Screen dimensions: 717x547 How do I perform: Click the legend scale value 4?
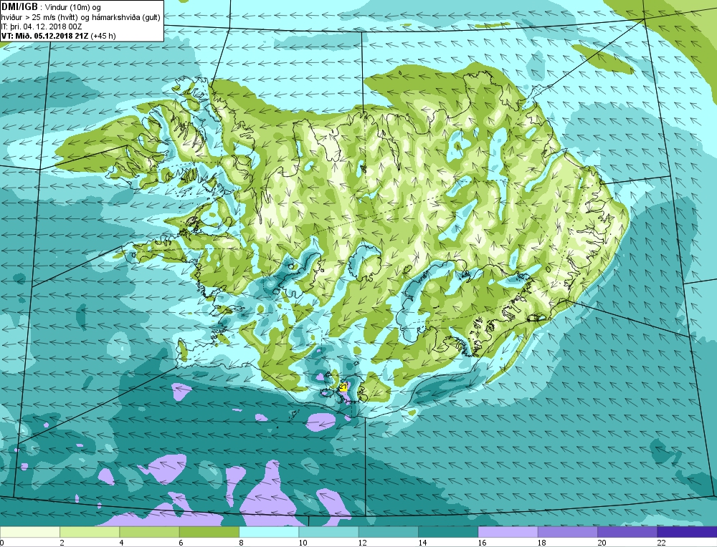[x=122, y=543]
